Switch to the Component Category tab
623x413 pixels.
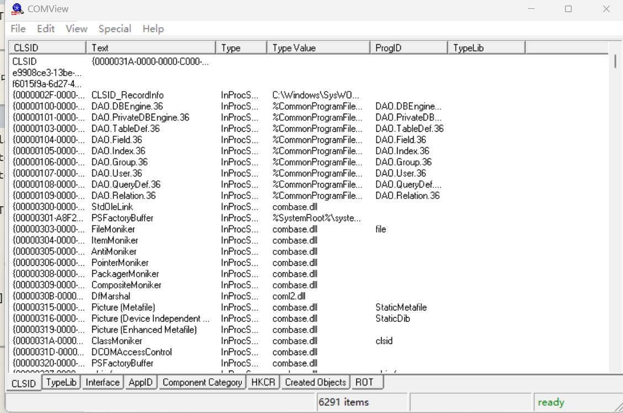(x=202, y=382)
